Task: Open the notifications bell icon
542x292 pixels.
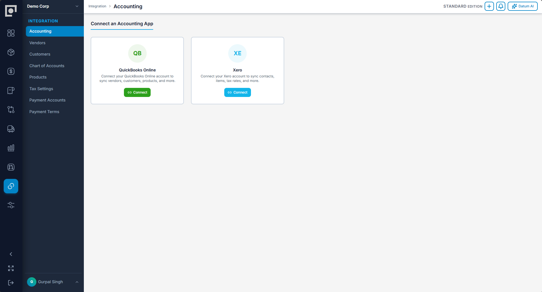Action: tap(501, 6)
